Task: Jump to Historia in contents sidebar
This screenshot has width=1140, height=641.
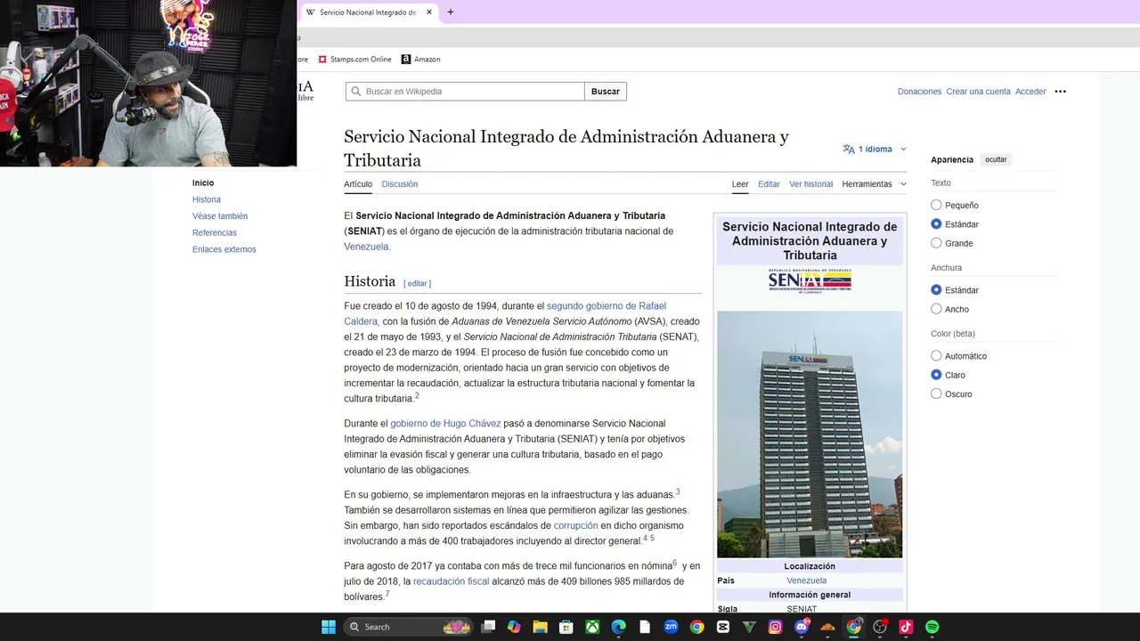Action: point(207,199)
